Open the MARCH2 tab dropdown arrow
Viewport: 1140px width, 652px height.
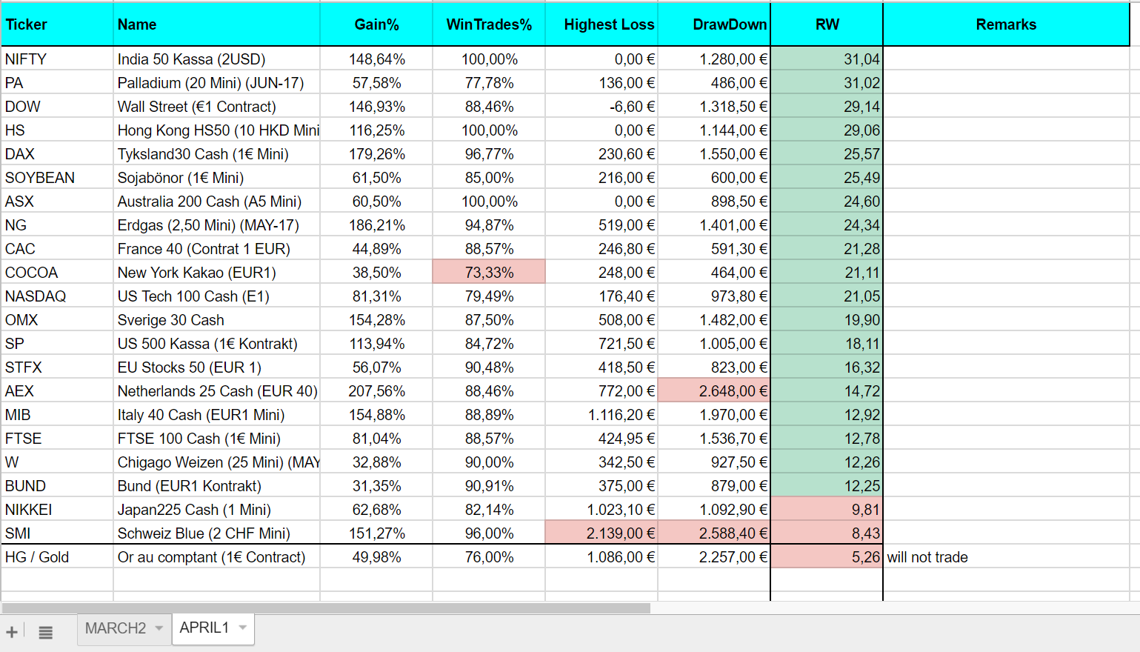pos(159,628)
